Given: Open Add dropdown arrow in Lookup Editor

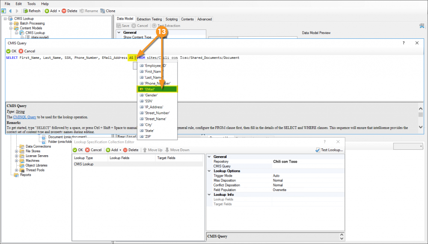Looking at the screenshot, I should (x=120, y=150).
